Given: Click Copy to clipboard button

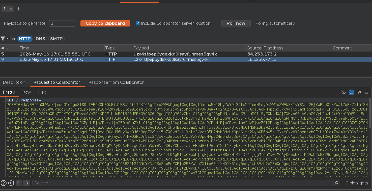Looking at the screenshot, I should coord(105,23).
